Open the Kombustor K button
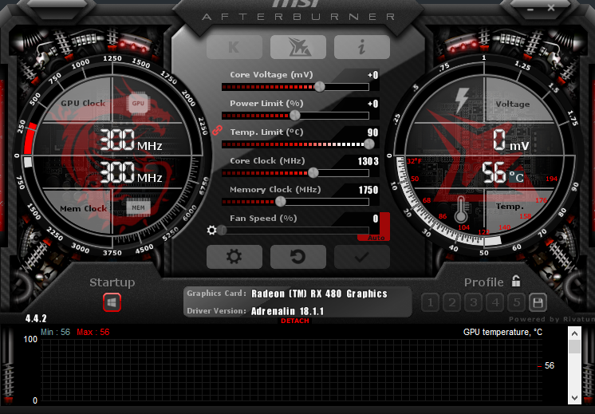 234,47
